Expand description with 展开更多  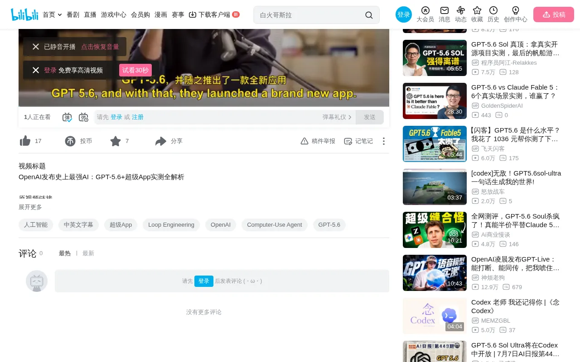point(30,207)
